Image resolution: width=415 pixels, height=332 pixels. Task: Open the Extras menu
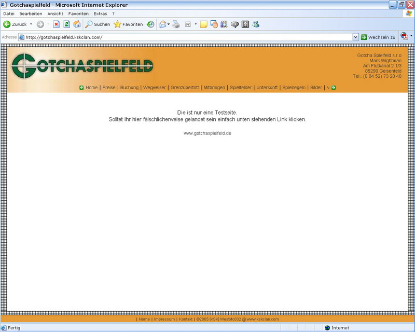[100, 13]
